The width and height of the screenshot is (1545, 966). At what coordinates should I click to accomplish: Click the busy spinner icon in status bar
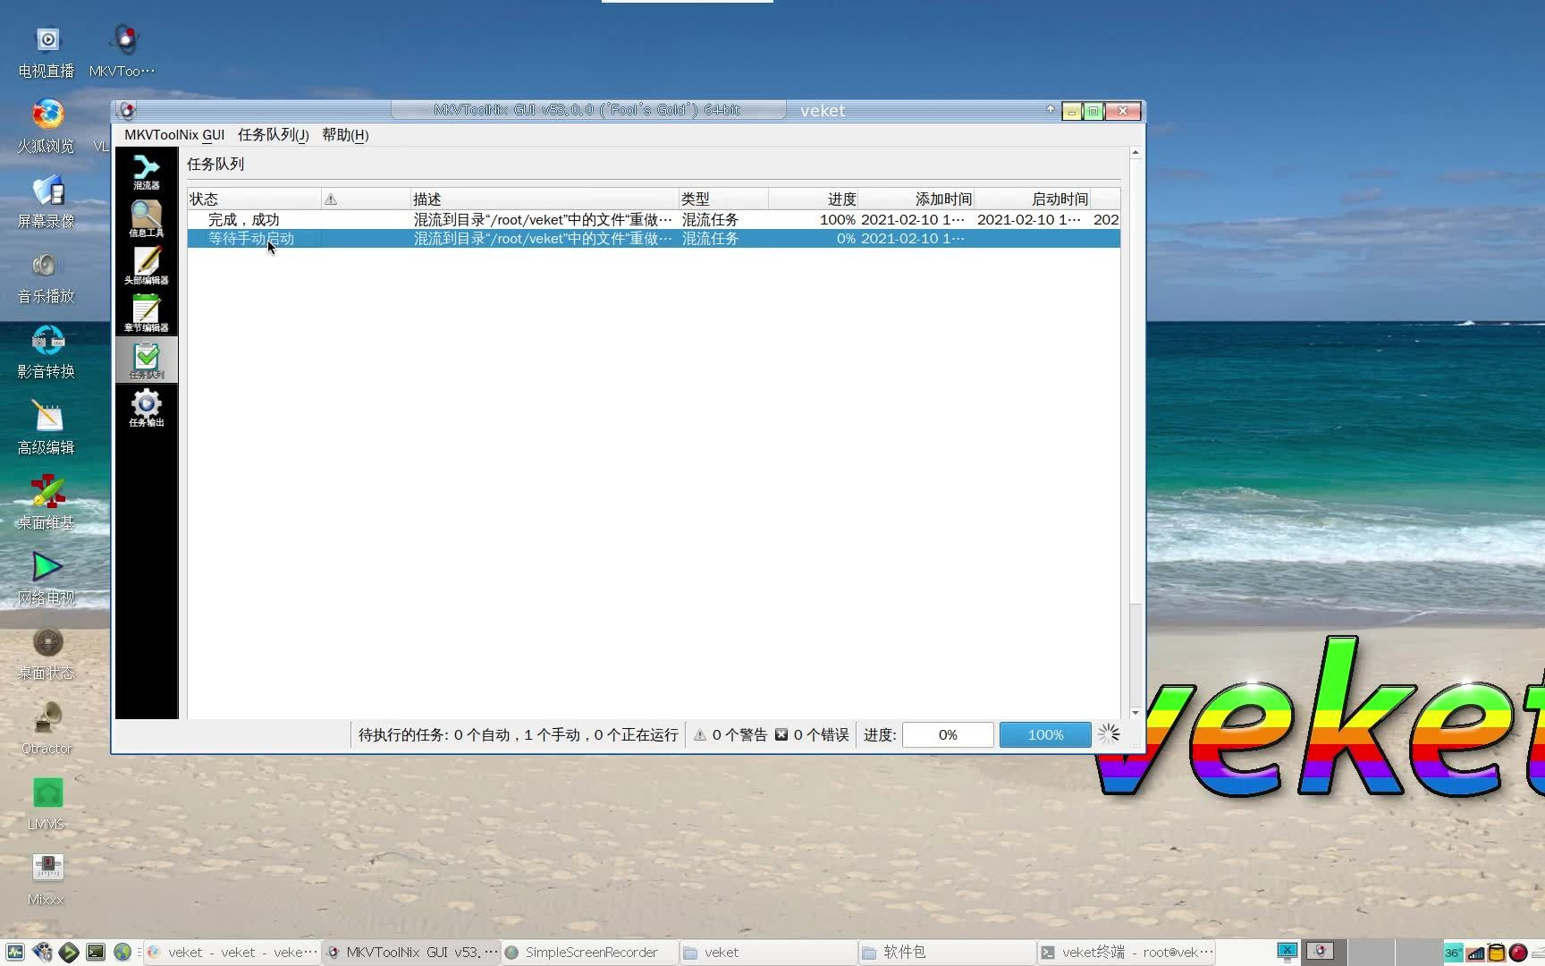pyautogui.click(x=1109, y=734)
